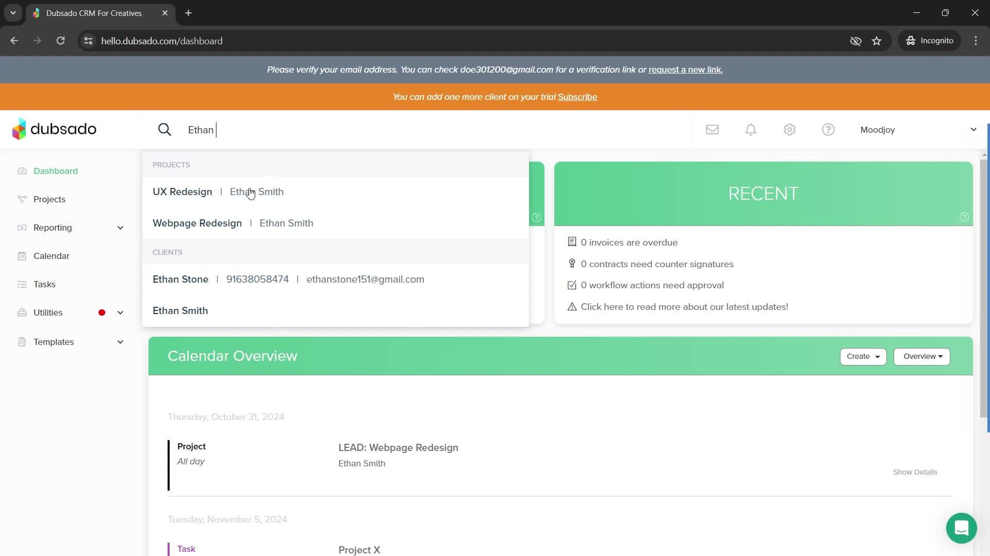This screenshot has height=556, width=990.
Task: Bookmark this page with the star icon
Action: point(877,41)
